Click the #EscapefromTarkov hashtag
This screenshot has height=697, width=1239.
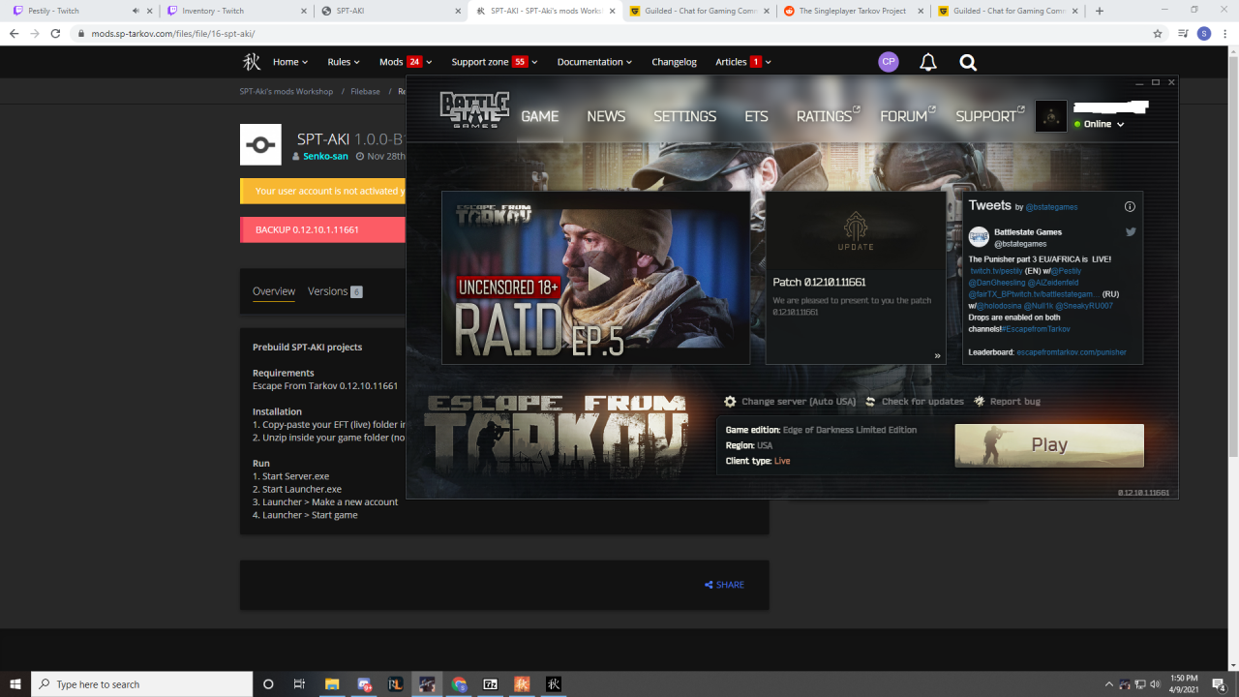point(1036,329)
